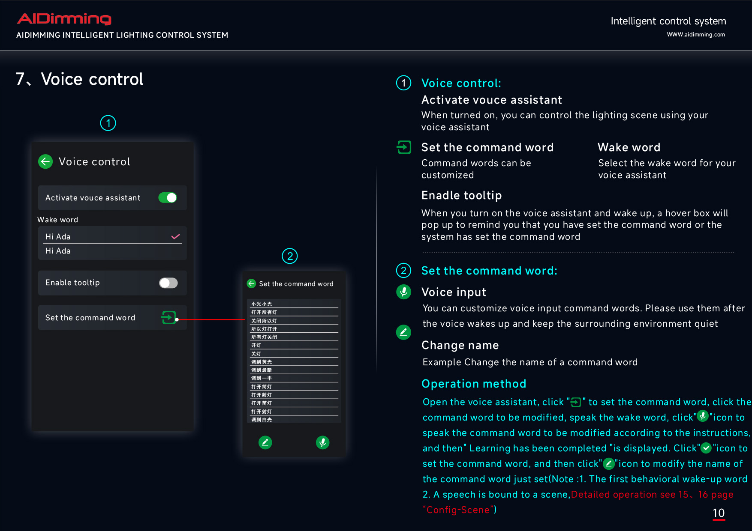Click the WWW.aidimming.com website link

[695, 35]
